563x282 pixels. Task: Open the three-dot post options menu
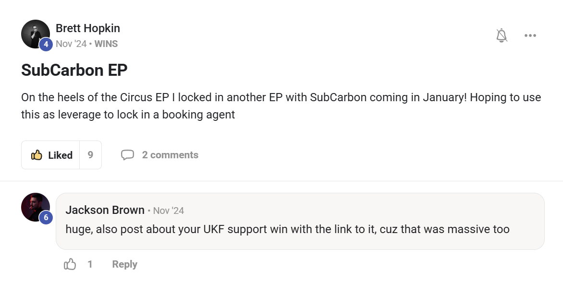coord(530,35)
